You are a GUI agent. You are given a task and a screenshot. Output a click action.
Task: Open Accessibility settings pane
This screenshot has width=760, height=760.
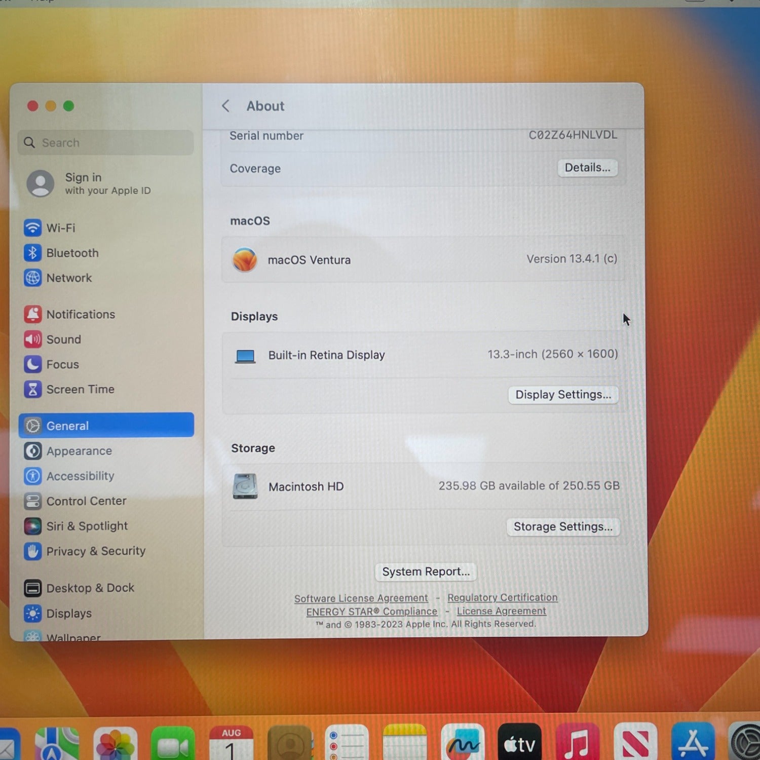(106, 476)
